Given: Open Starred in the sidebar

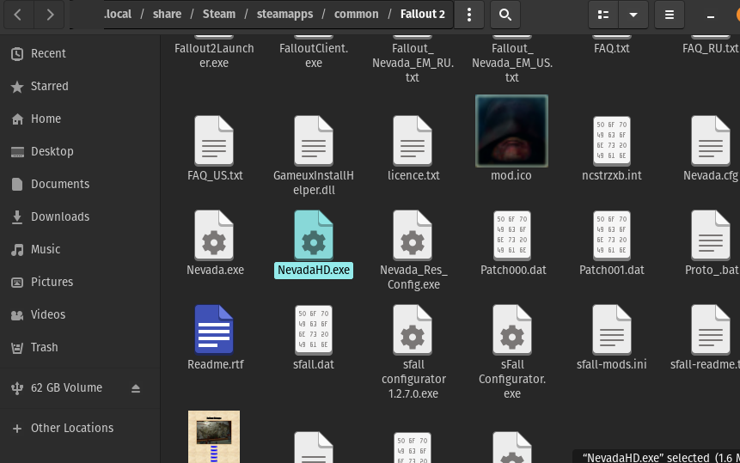Looking at the screenshot, I should point(80,86).
